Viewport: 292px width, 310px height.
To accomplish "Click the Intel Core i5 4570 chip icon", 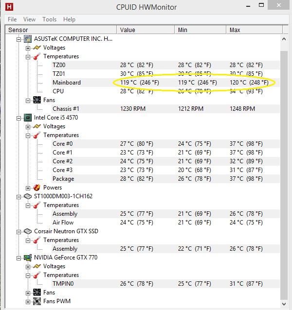I will [28, 118].
